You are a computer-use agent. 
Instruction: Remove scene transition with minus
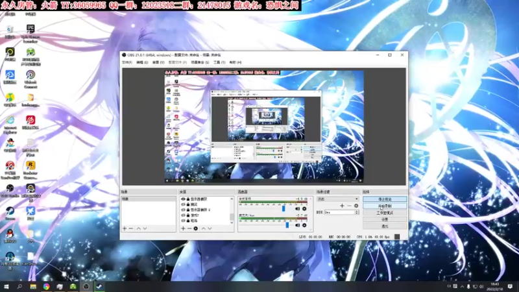(349, 206)
